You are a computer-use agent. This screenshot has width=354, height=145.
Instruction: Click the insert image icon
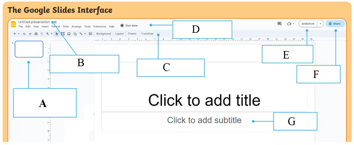(69, 34)
